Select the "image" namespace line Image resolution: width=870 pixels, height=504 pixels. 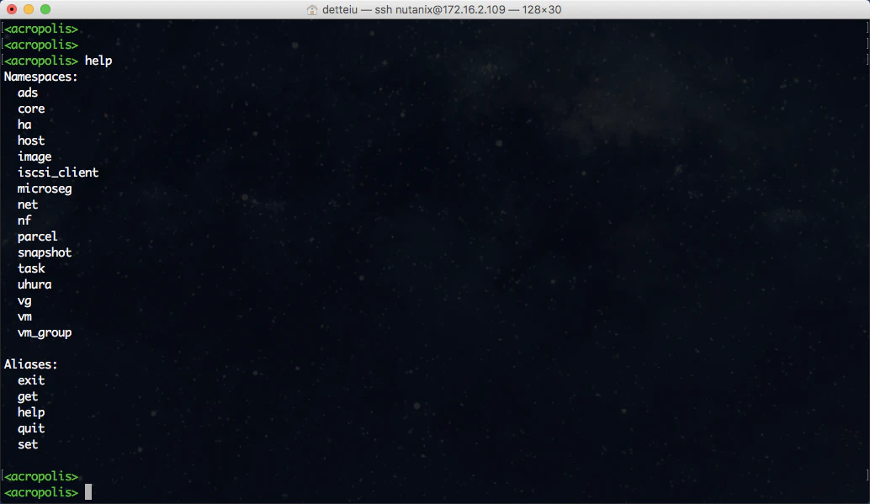click(34, 157)
